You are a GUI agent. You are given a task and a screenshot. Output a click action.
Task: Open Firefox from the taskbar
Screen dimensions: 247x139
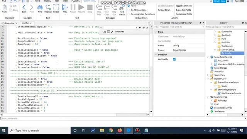pyautogui.click(x=120, y=131)
